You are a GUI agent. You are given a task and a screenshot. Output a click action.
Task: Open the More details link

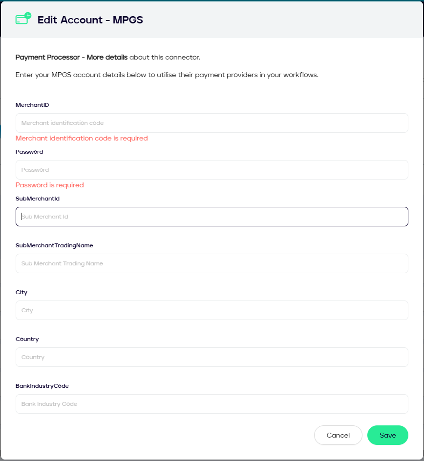click(107, 57)
